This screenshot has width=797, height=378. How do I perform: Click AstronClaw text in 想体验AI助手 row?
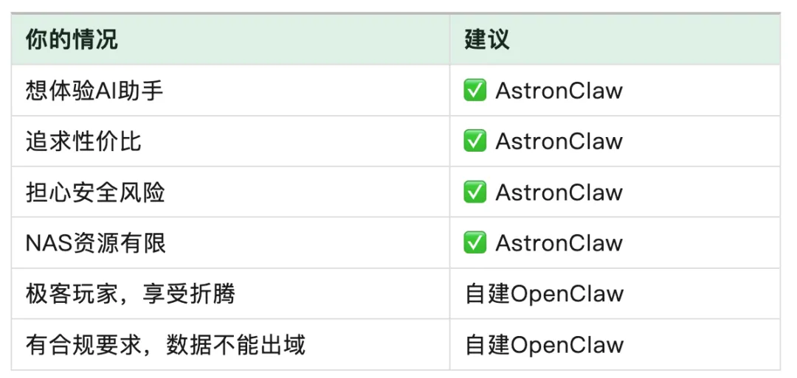(x=559, y=91)
